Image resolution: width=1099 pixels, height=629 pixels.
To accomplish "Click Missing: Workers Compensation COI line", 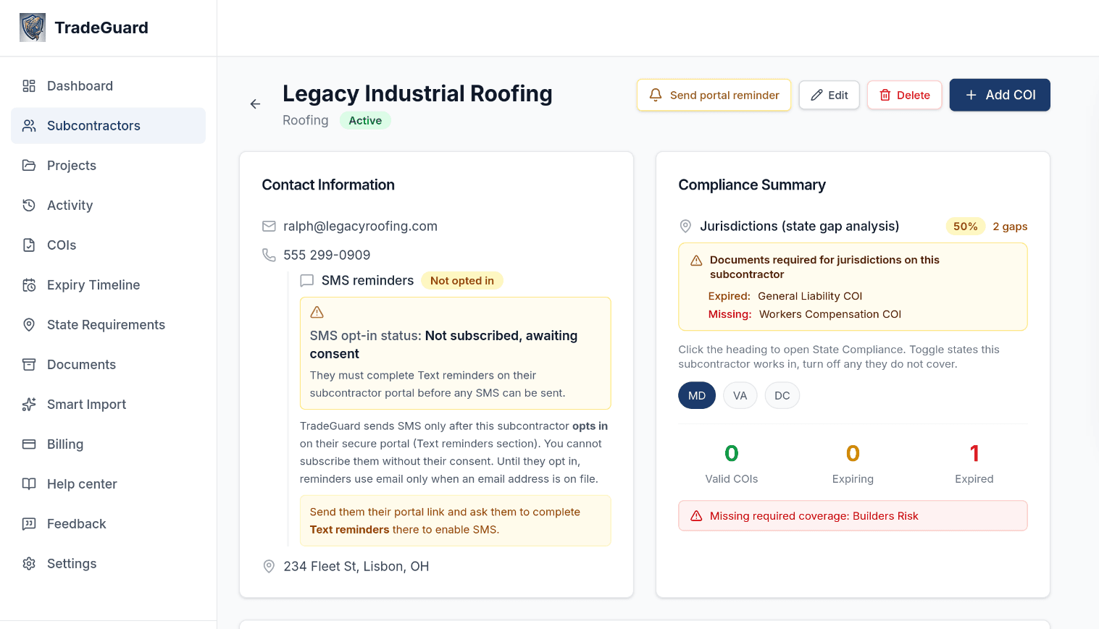I will [805, 314].
